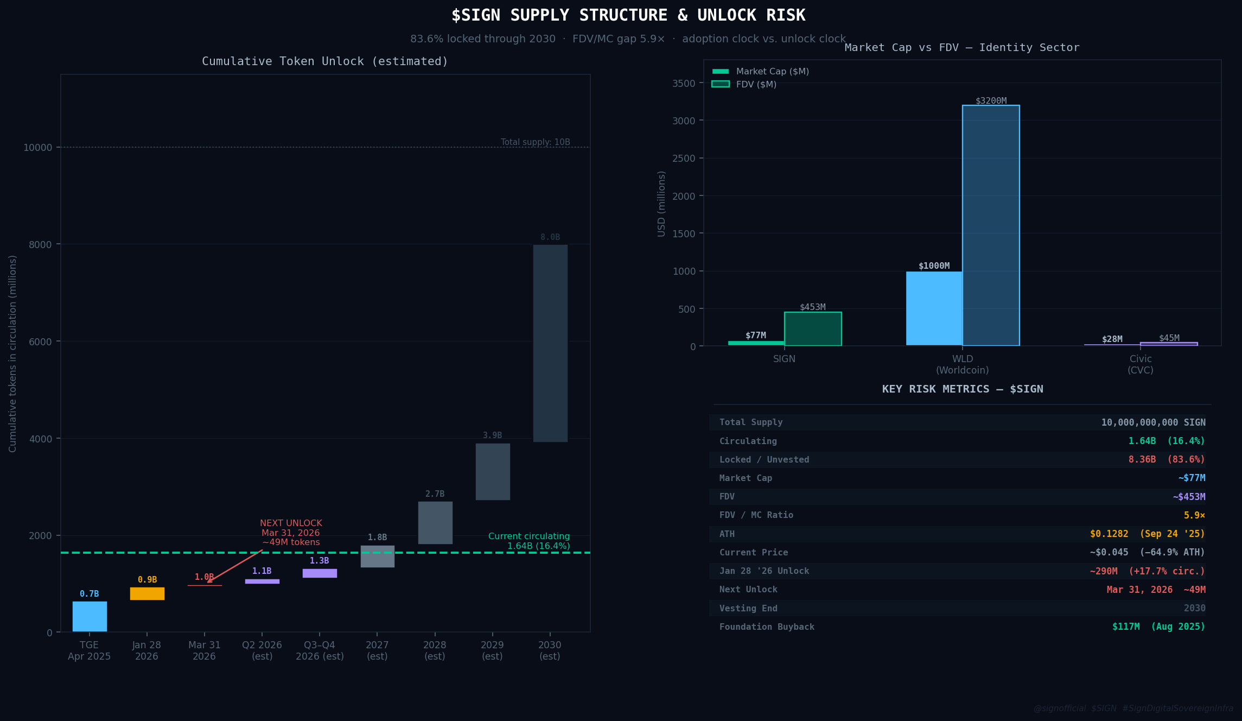The width and height of the screenshot is (1242, 721).
Task: Click the purple Q2 2026 bar
Action: (x=262, y=581)
